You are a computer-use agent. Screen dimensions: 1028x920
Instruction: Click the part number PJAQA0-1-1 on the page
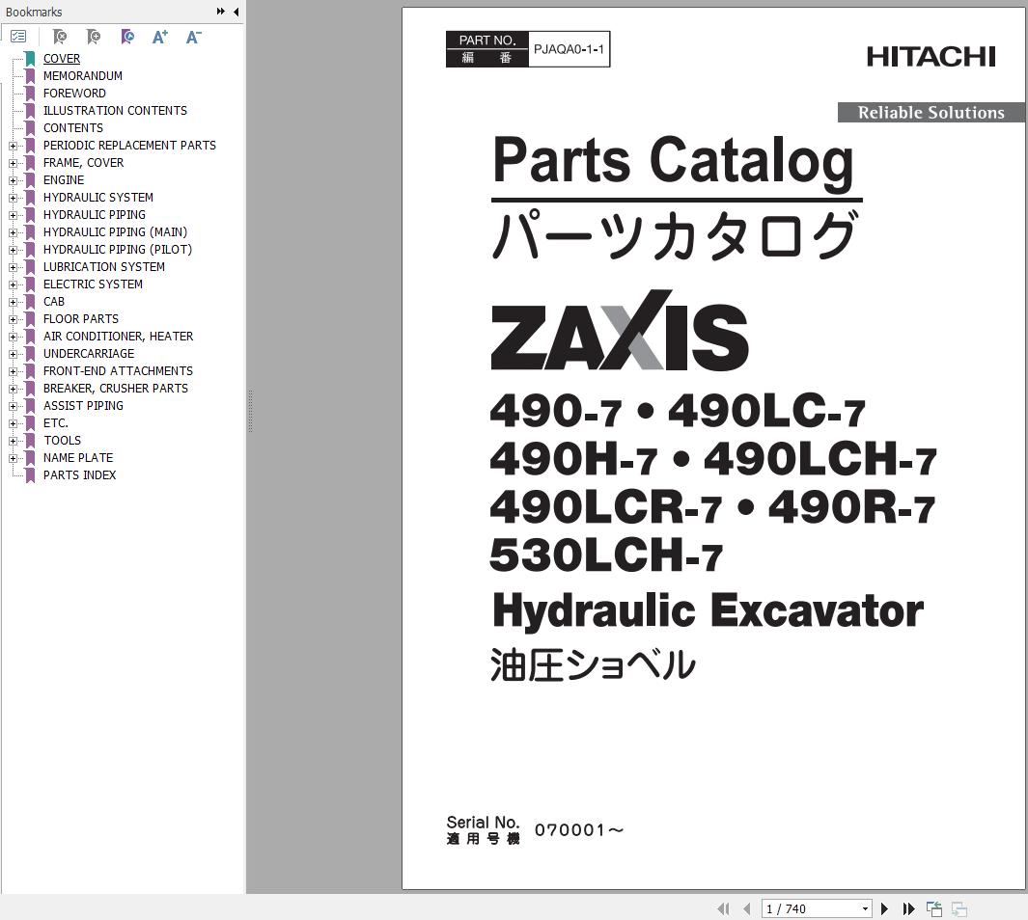pos(569,49)
